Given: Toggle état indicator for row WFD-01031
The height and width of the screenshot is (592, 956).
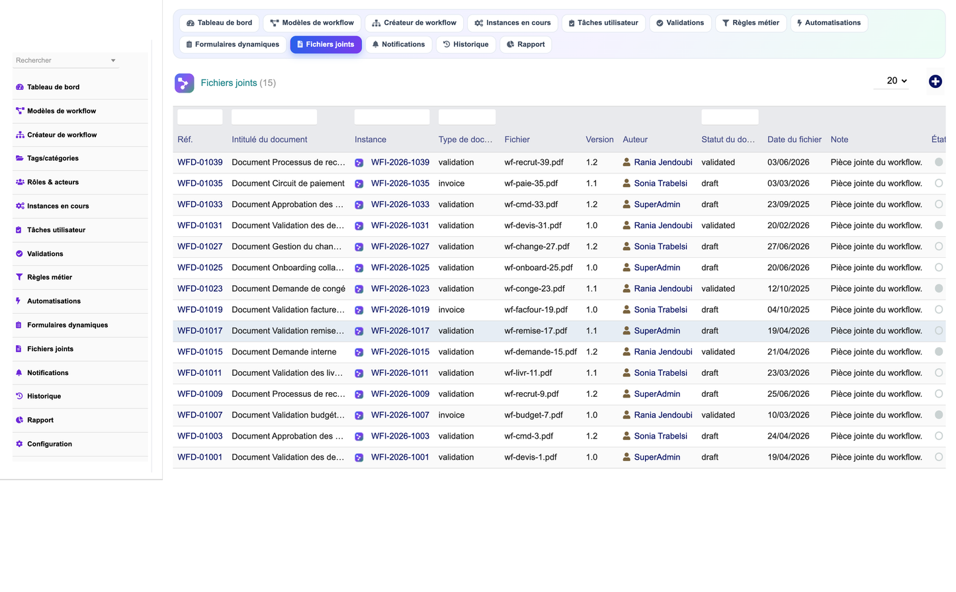Looking at the screenshot, I should click(939, 226).
